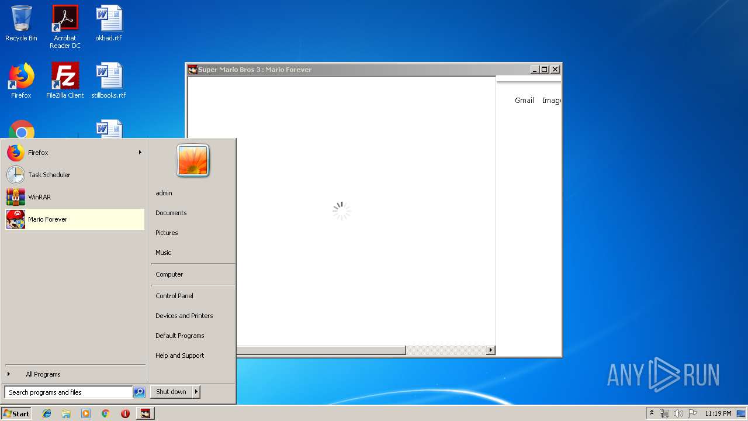Image resolution: width=748 pixels, height=421 pixels.
Task: Click the Chrome desktop icon
Action: click(x=22, y=130)
